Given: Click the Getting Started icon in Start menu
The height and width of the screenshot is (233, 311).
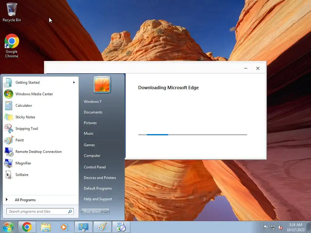Looking at the screenshot, I should coord(8,83).
